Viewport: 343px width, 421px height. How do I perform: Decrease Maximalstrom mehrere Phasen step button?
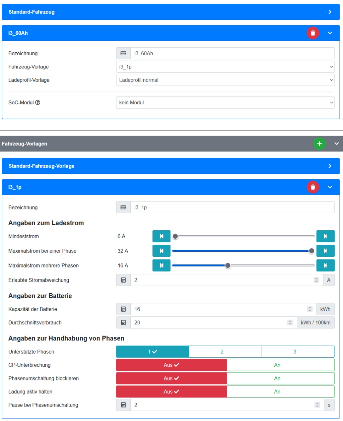(x=161, y=265)
